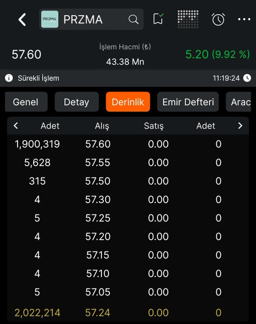Select bid price 57.05
This screenshot has height=324, width=256.
pyautogui.click(x=98, y=292)
